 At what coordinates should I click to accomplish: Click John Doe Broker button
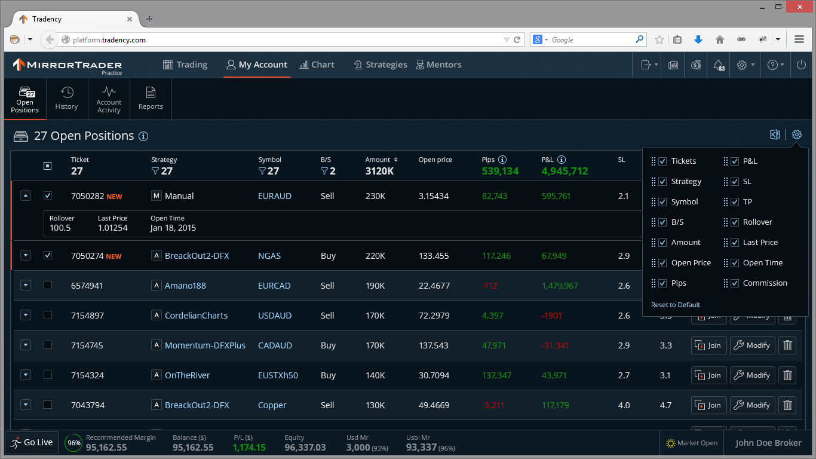(x=768, y=443)
